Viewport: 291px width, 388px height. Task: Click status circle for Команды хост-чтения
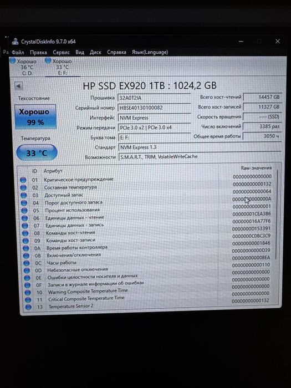[25, 233]
